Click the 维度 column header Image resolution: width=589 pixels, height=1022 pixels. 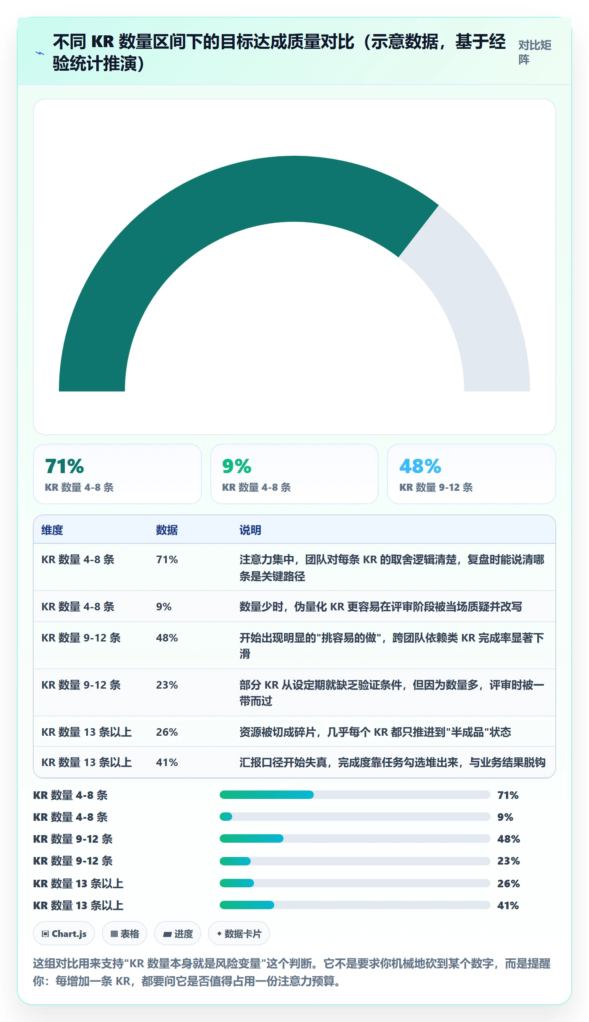[52, 530]
